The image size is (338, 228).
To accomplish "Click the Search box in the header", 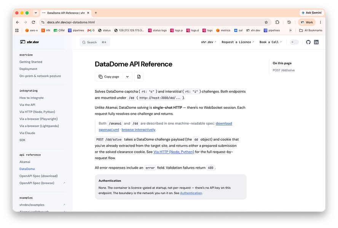I will click(x=95, y=42).
